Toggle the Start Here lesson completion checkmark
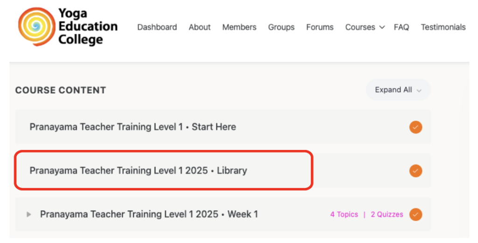 (x=415, y=127)
